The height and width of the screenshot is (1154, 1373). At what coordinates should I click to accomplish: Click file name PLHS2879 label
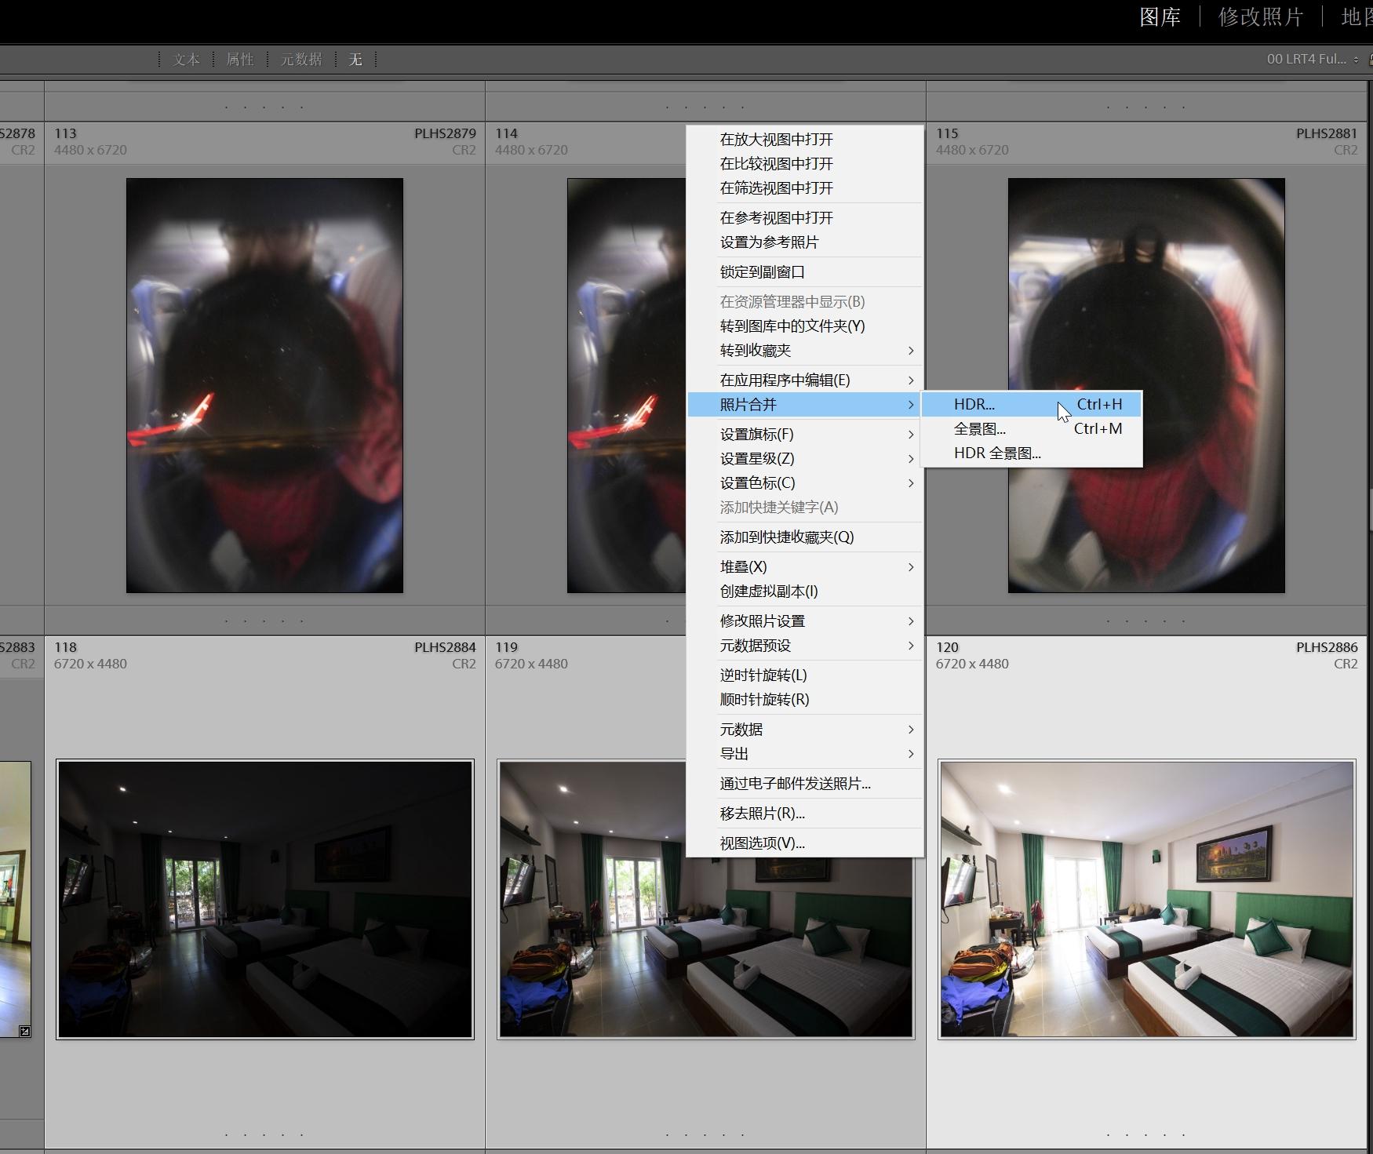coord(445,133)
